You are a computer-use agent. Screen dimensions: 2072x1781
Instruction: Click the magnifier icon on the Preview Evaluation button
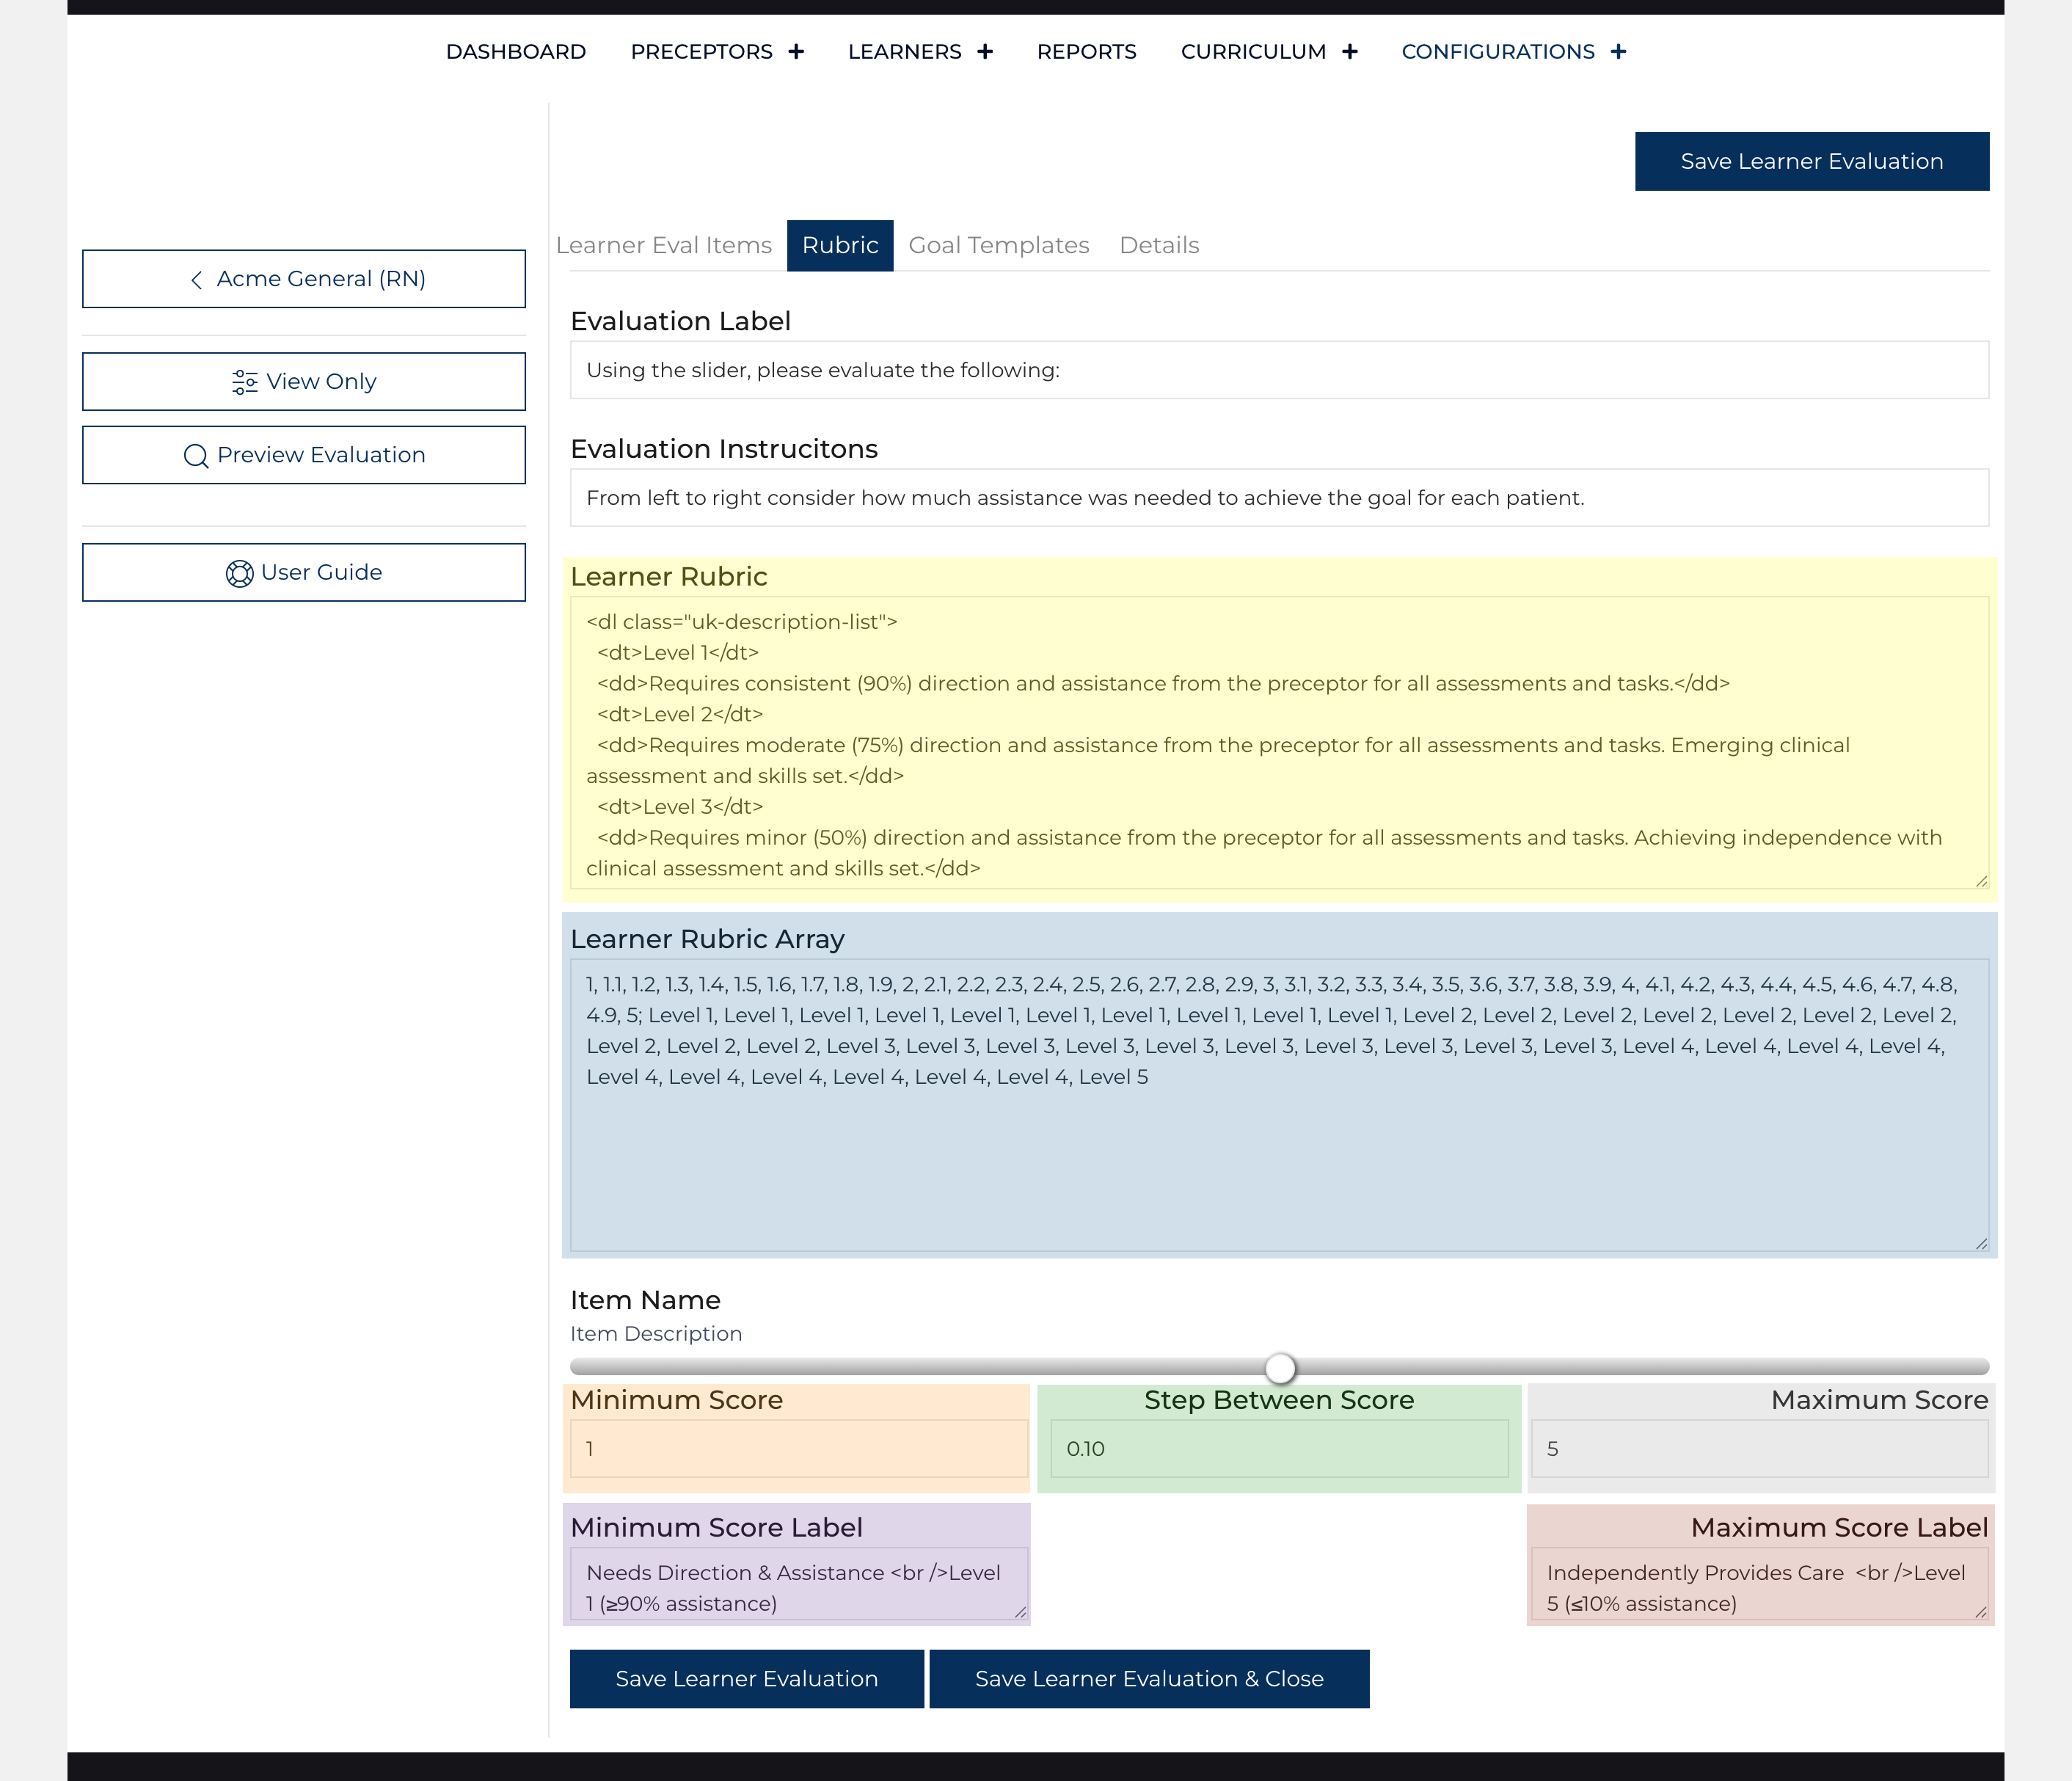pos(196,456)
